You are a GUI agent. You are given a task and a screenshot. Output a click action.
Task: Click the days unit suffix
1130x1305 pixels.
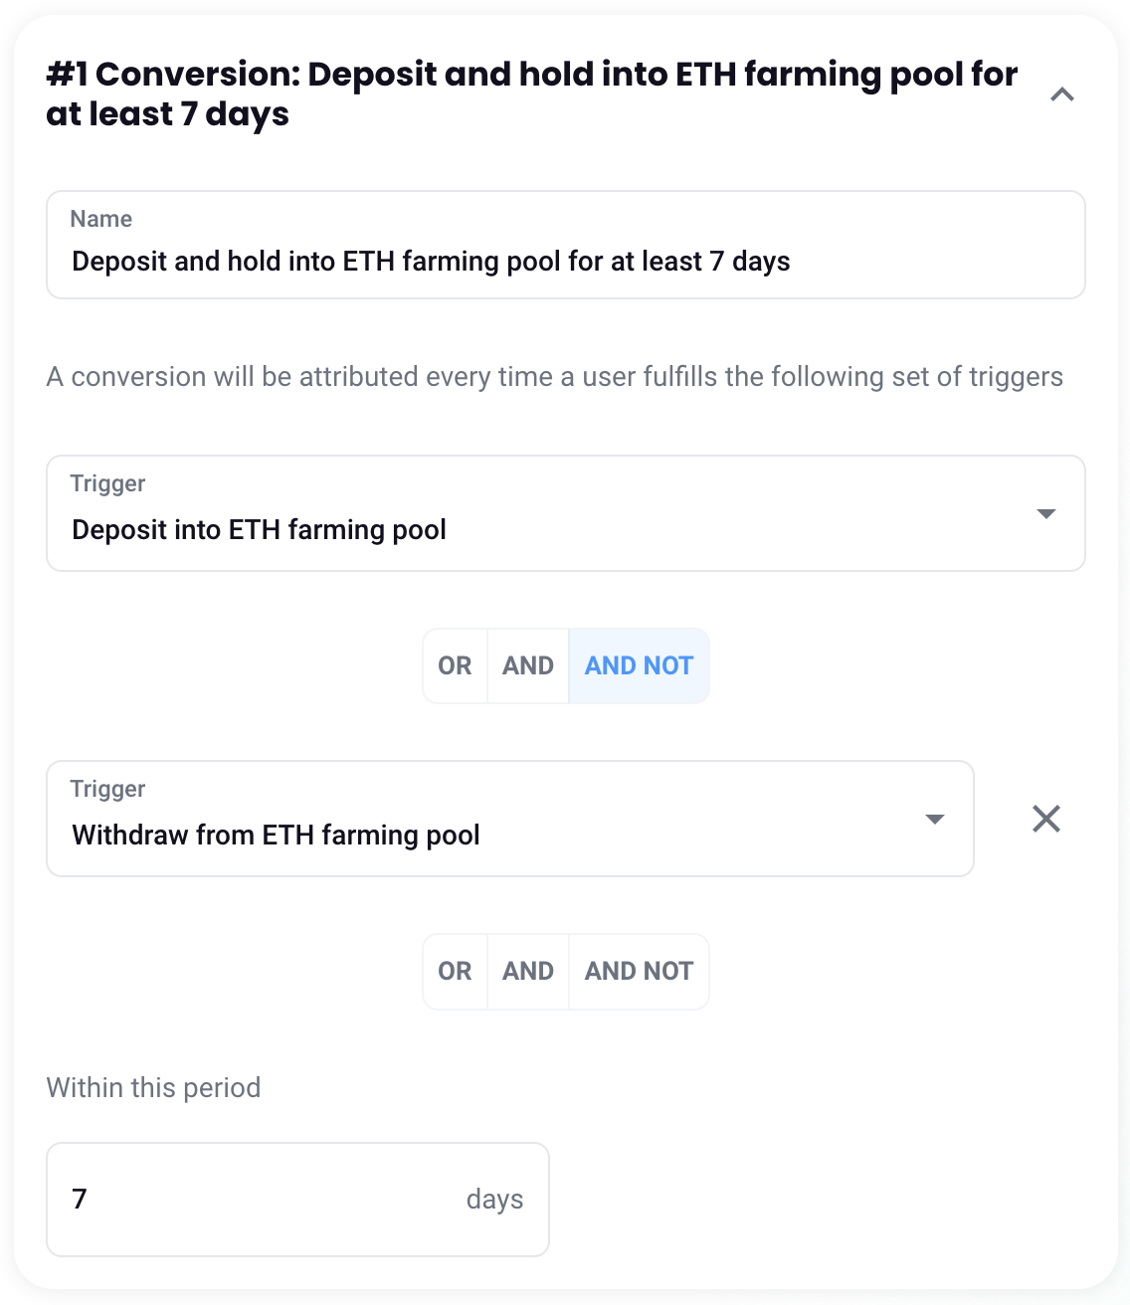(494, 1200)
